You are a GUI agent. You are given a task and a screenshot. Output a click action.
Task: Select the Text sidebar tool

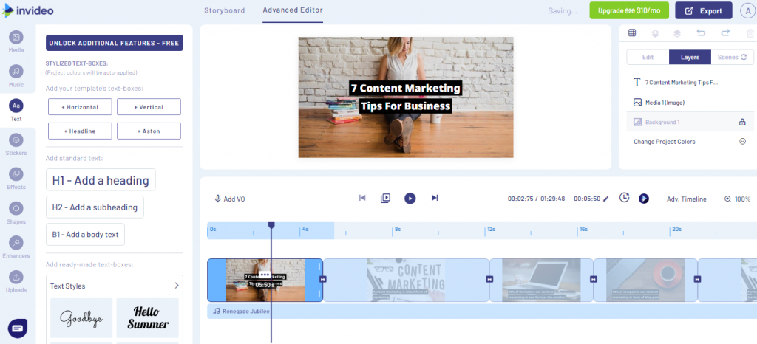(16, 110)
